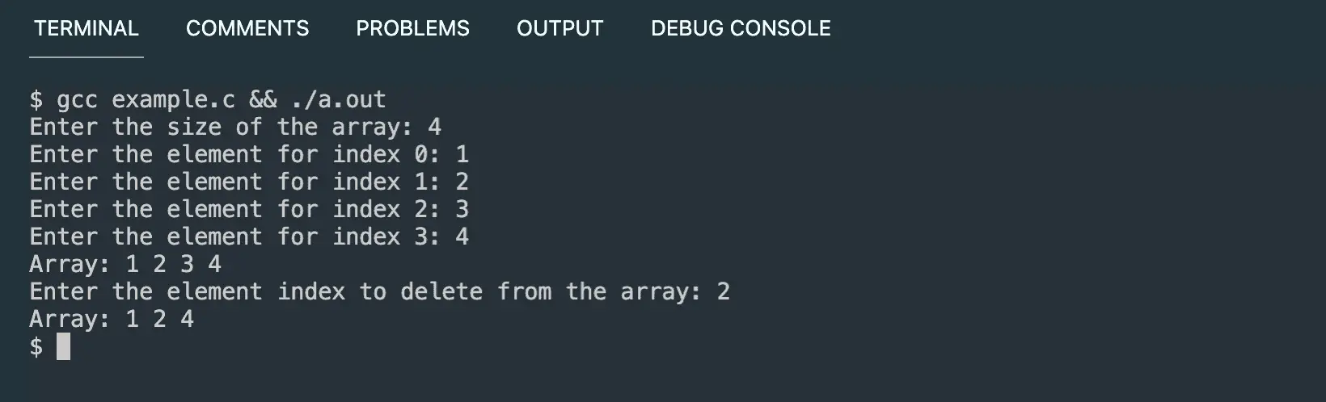Image resolution: width=1326 pixels, height=402 pixels.
Task: Show the OUTPUT tab
Action: [560, 28]
